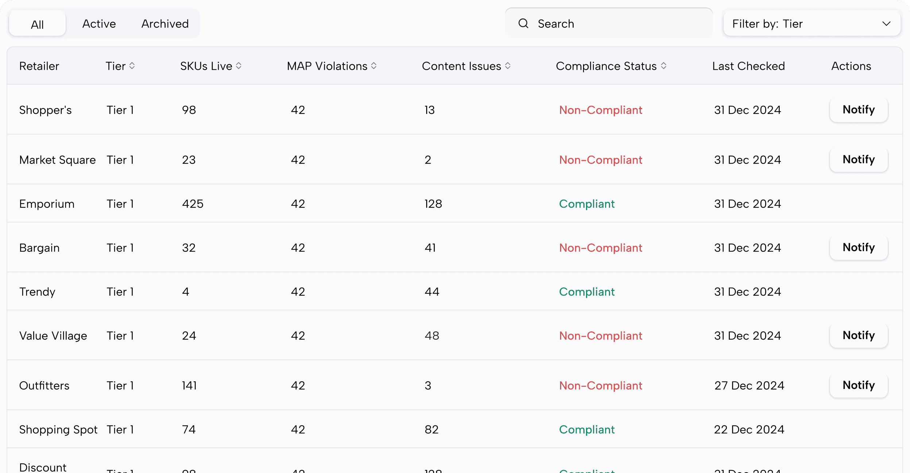Switch to the Active tab

pyautogui.click(x=99, y=24)
